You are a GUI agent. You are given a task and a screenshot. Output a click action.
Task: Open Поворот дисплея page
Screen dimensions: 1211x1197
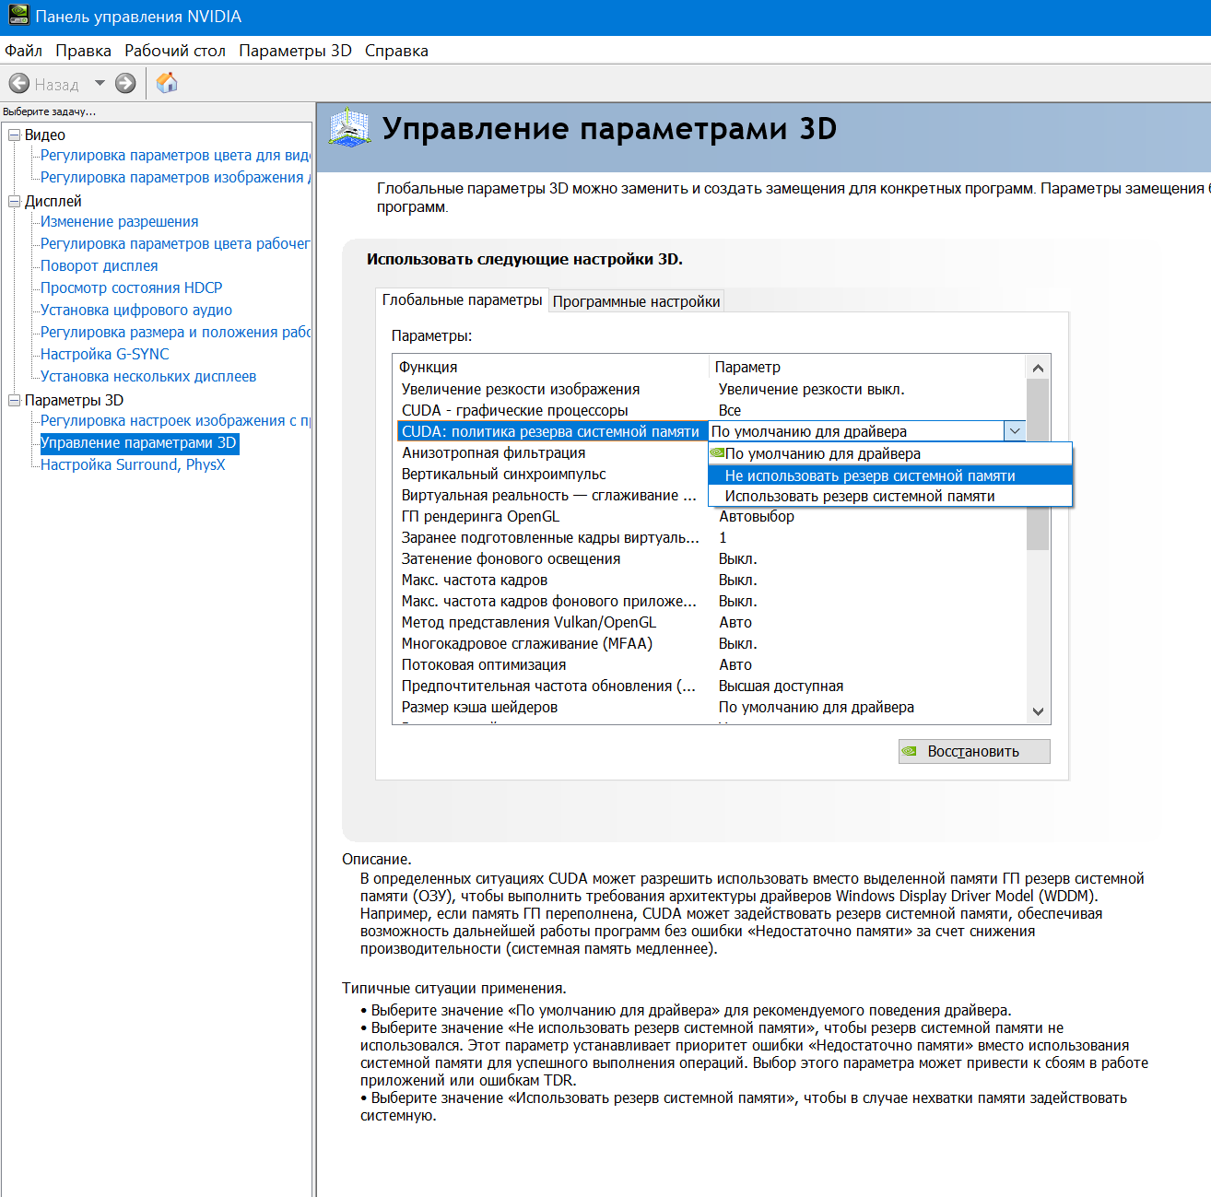click(100, 266)
